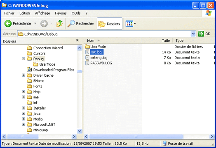216x148 pixels.
Task: Open the address bar dropdown arrow
Action: point(193,34)
